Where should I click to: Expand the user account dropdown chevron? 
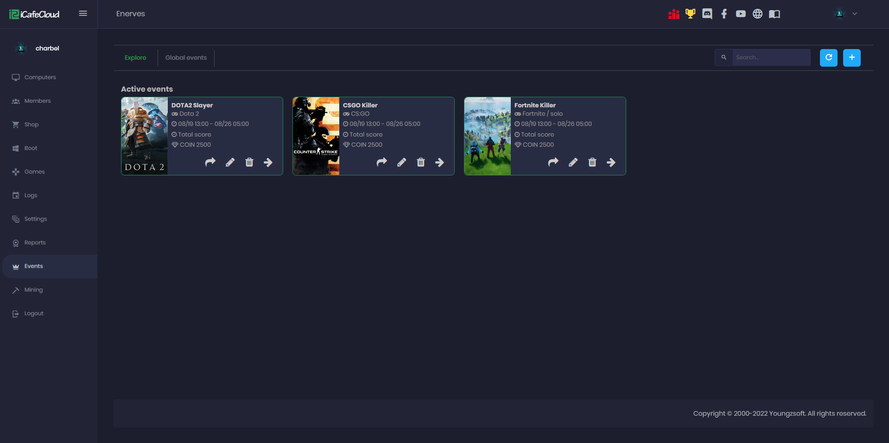[x=855, y=14]
